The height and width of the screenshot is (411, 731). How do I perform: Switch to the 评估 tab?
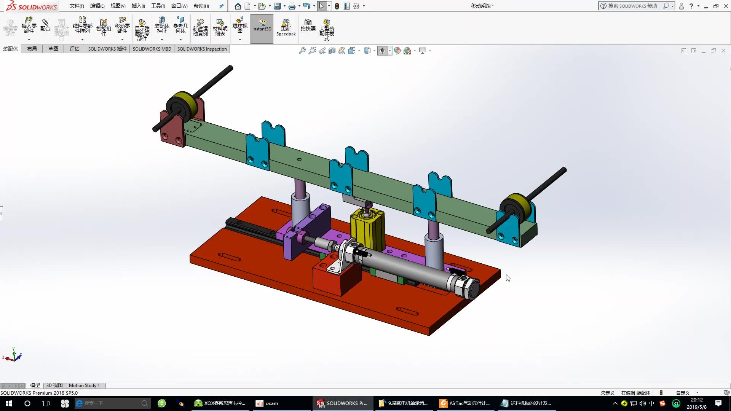(x=75, y=49)
